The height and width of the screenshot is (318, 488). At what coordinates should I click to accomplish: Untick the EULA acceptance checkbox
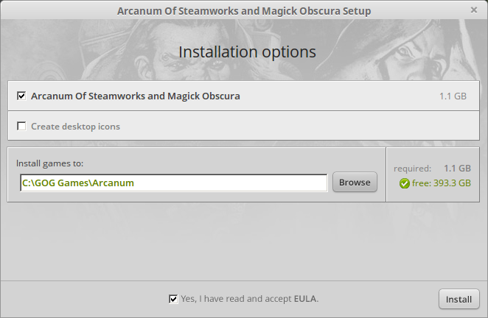(173, 299)
